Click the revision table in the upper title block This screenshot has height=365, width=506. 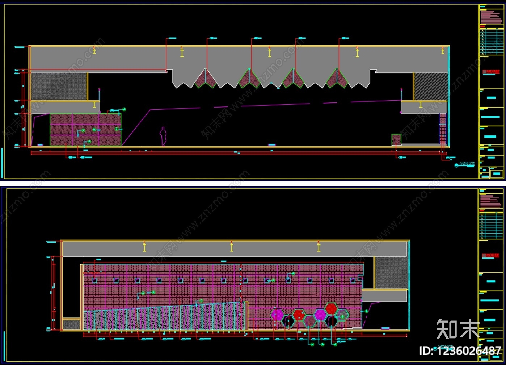tap(492, 42)
